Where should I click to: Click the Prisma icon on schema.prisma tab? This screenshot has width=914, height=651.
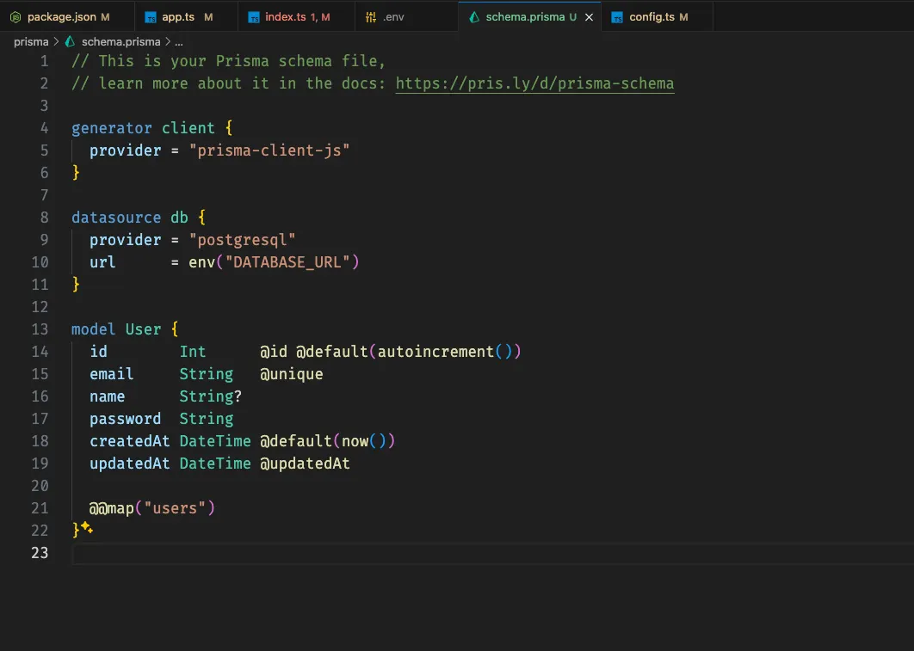click(x=474, y=17)
